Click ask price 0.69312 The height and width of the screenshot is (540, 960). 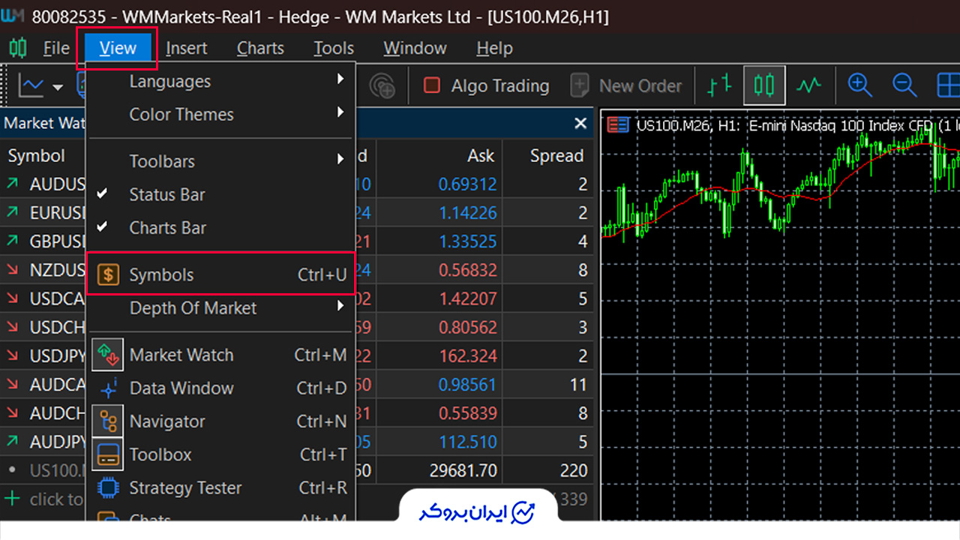click(467, 184)
